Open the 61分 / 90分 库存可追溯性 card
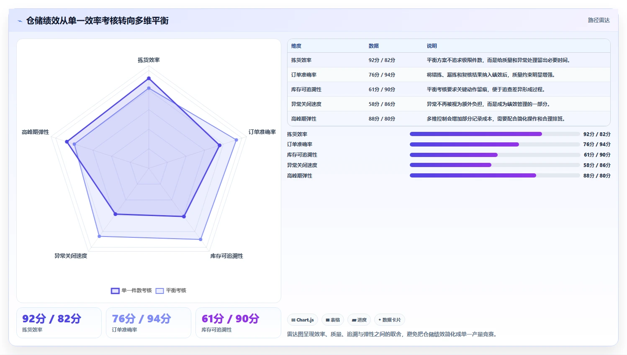Viewport: 627px width, 355px height. click(x=238, y=323)
